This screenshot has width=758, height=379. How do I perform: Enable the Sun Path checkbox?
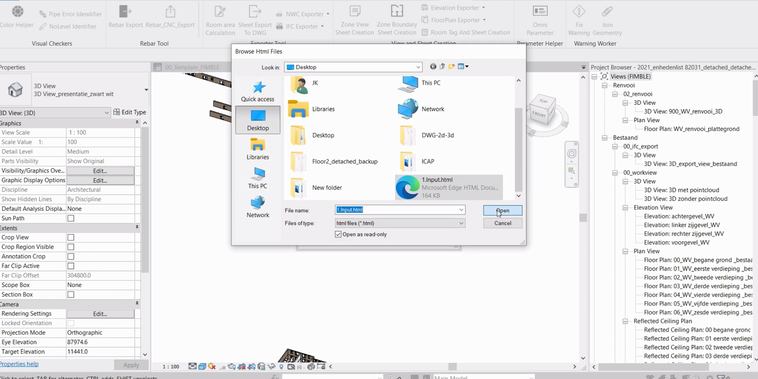click(x=71, y=218)
